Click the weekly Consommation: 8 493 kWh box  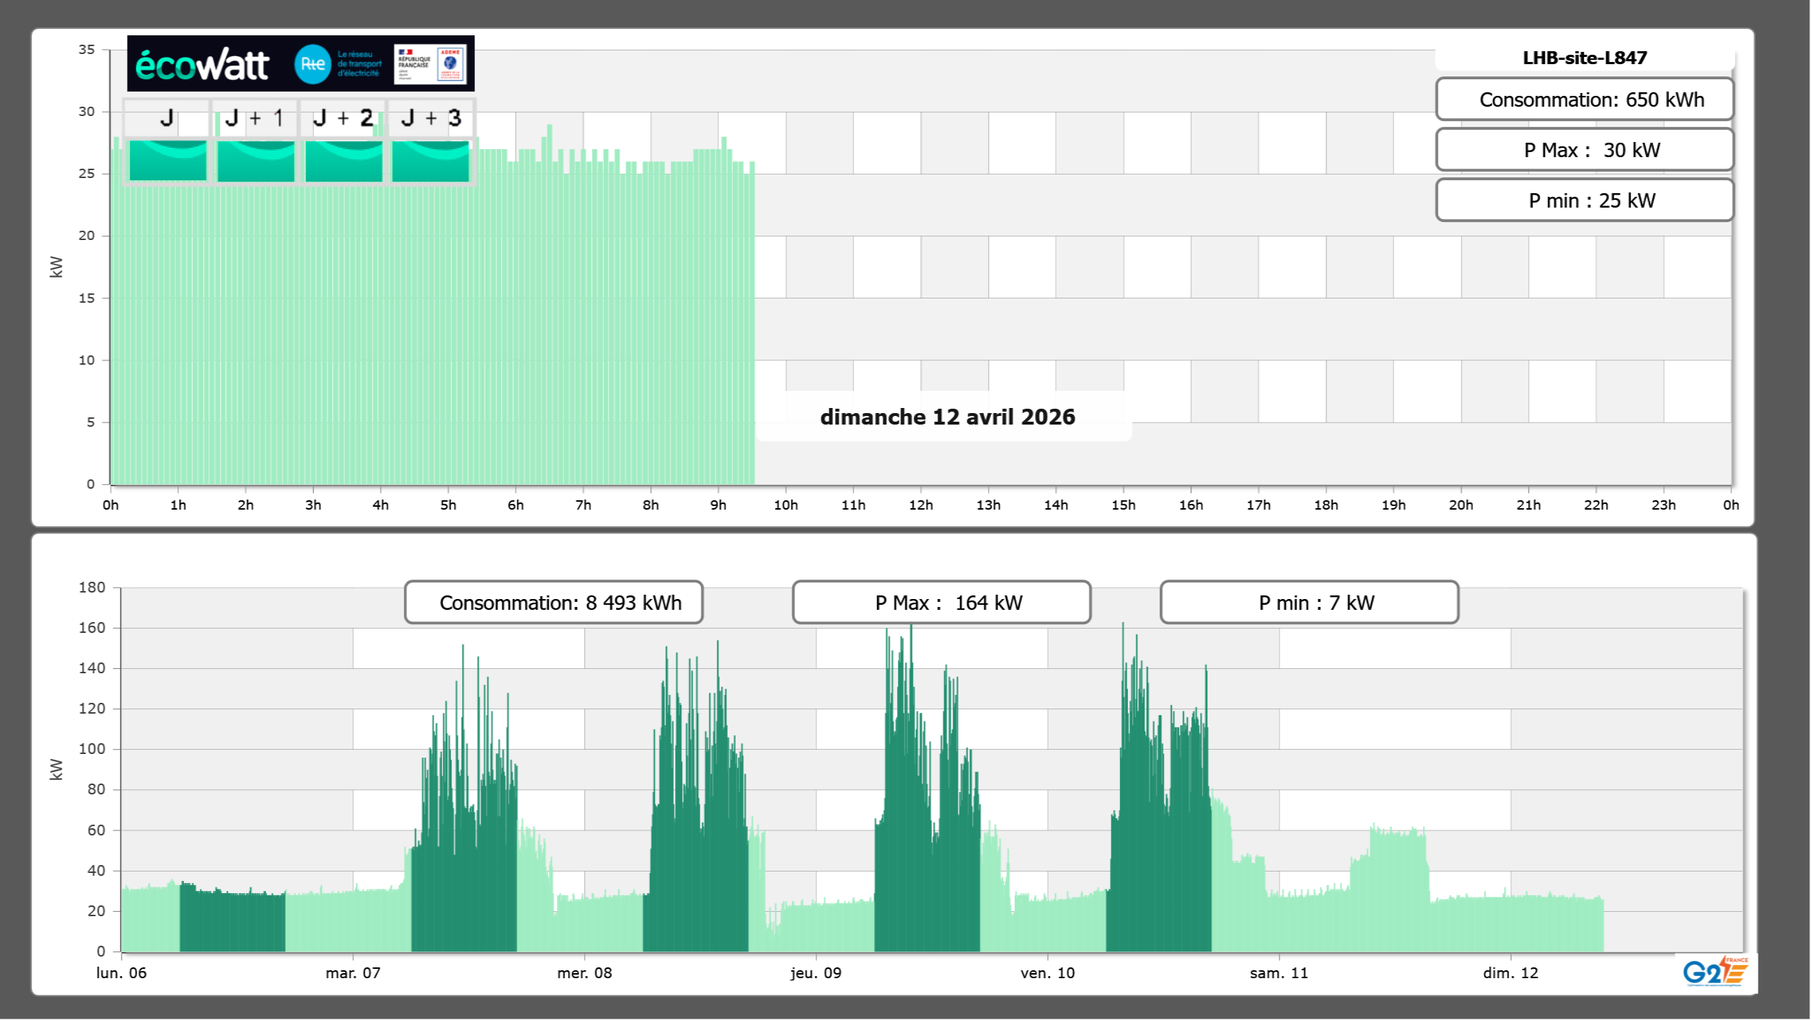[553, 603]
